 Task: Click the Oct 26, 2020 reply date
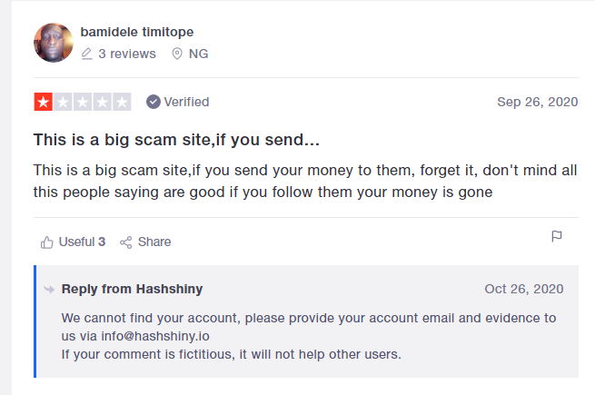pos(524,289)
